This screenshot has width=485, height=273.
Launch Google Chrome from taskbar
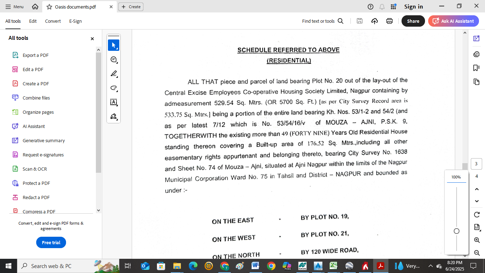tap(271, 266)
